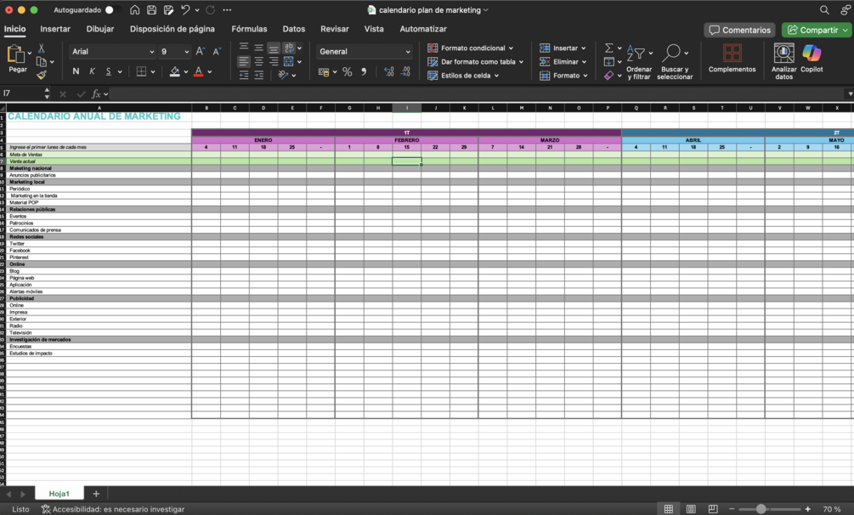Open Dar formato como tabla menu
The height and width of the screenshot is (515, 854).
(476, 61)
